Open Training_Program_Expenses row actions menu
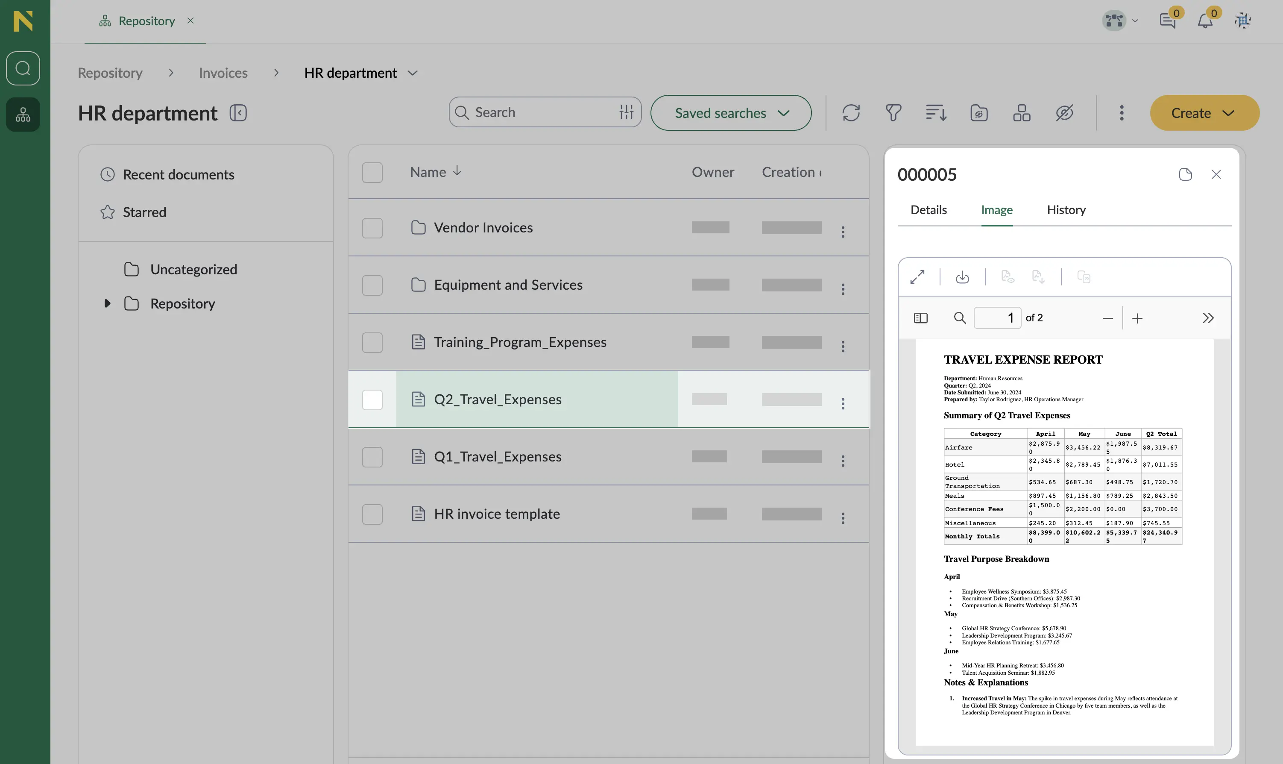Screen dimensions: 1283x764 (x=843, y=346)
